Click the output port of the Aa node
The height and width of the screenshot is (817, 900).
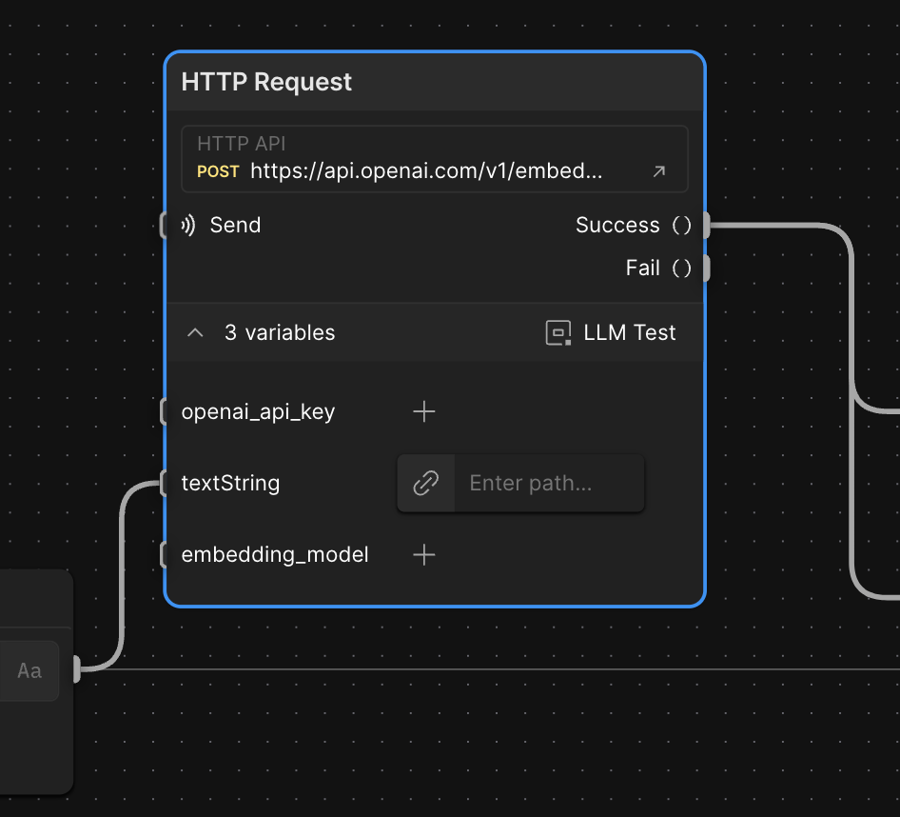click(x=76, y=670)
